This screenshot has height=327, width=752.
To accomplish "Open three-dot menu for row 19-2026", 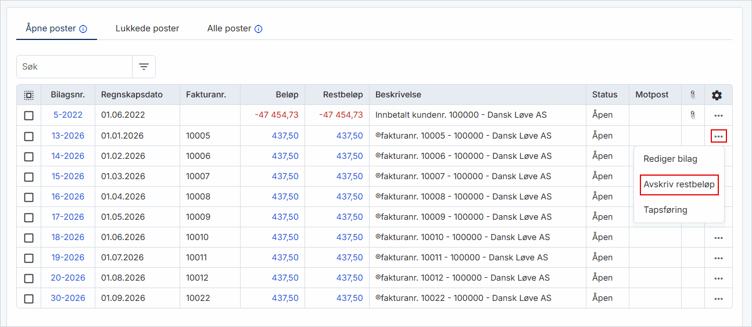I will click(718, 258).
